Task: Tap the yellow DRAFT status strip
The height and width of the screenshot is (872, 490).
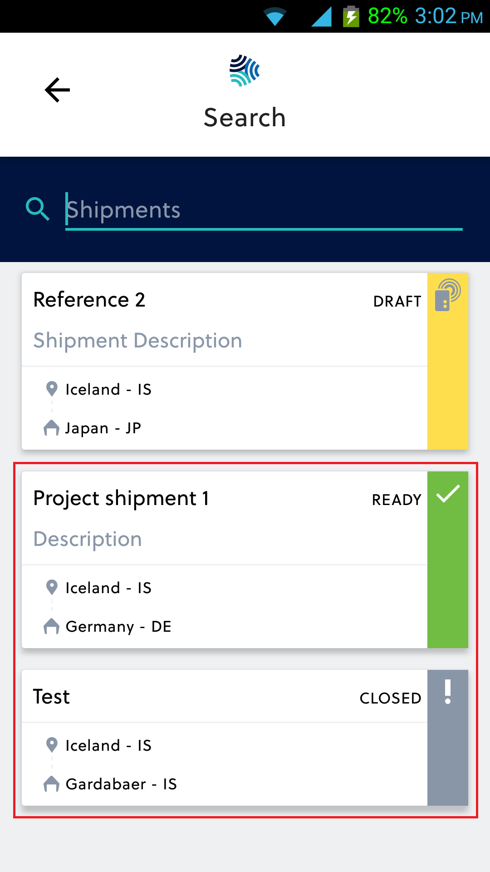Action: coord(448,386)
